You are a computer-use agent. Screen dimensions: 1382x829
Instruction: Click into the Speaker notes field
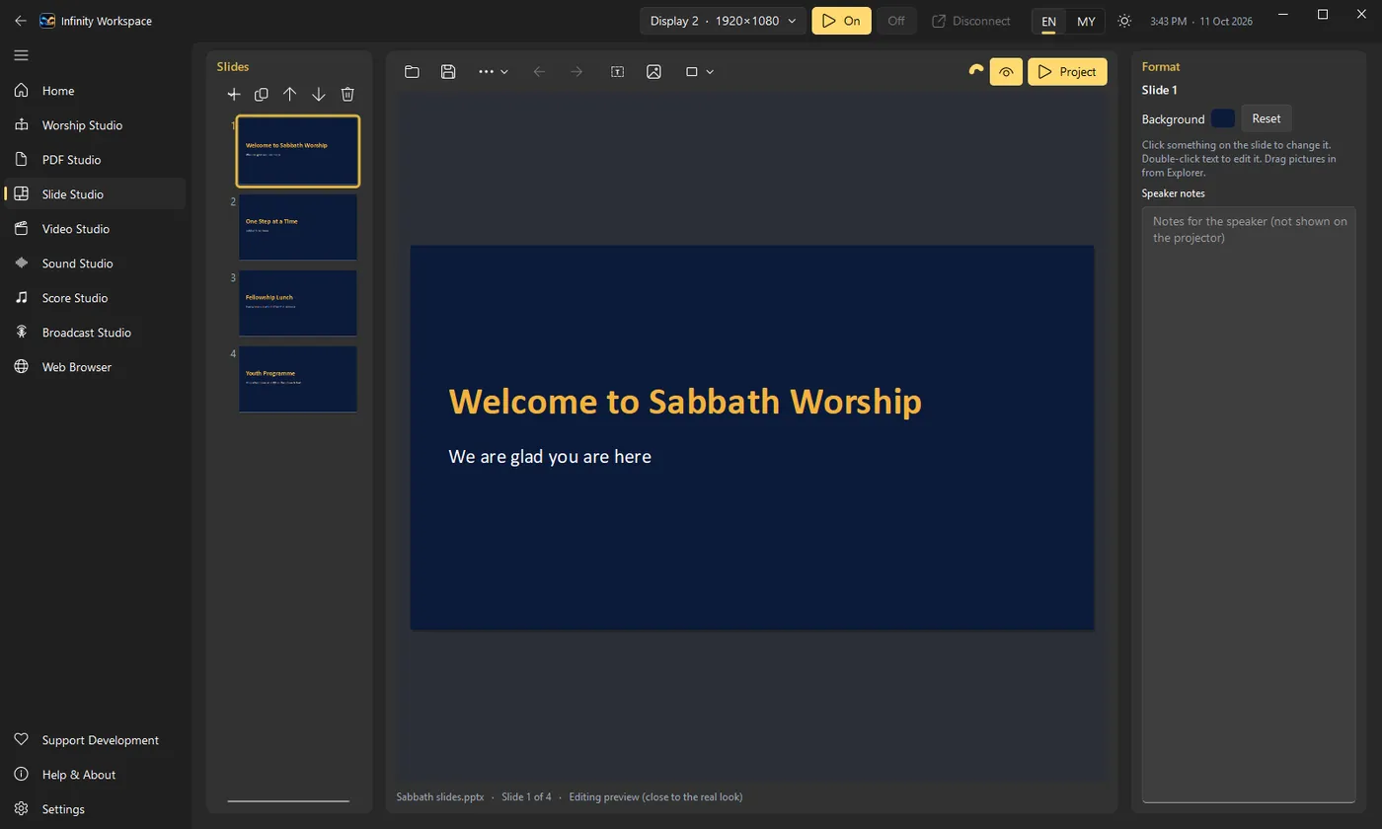coord(1249,504)
